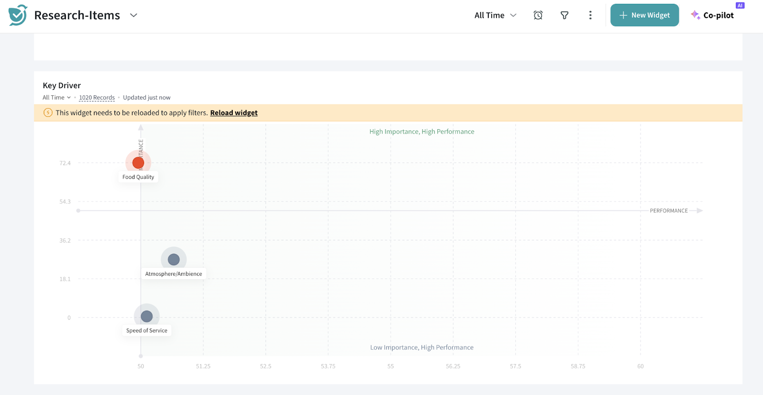Click the app logo bird icon

[x=18, y=15]
